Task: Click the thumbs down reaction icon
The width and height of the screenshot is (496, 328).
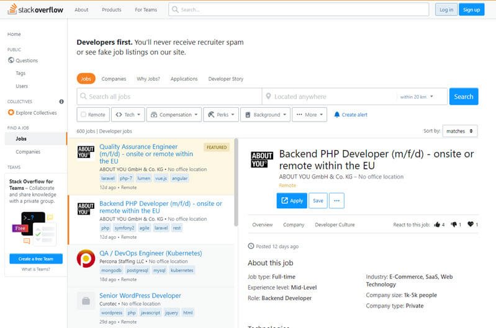Action: tap(454, 224)
